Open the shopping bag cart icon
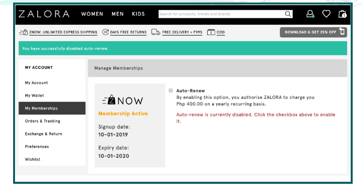362x188 pixels. click(x=342, y=14)
